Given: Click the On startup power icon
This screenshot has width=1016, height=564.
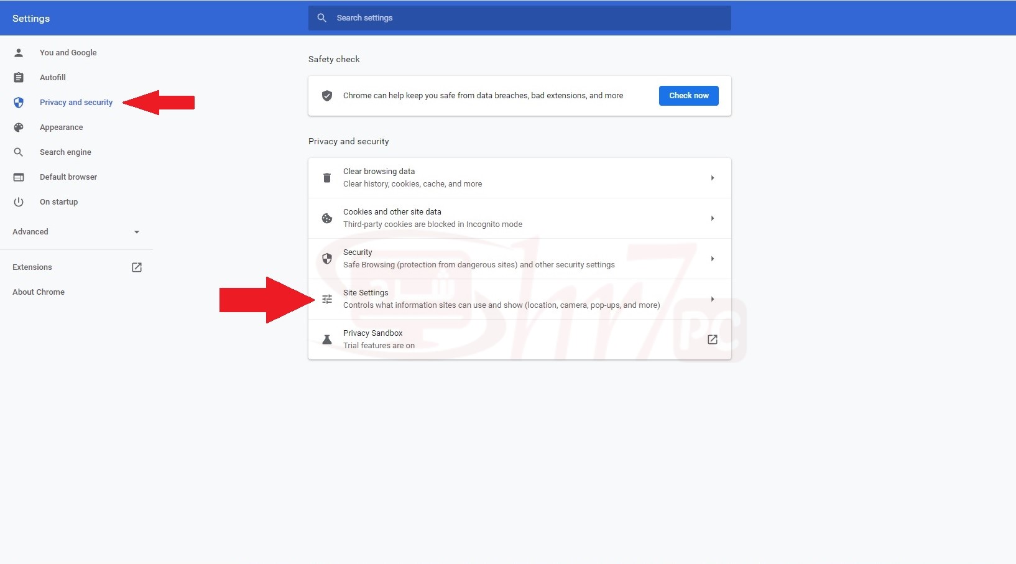Looking at the screenshot, I should tap(19, 202).
